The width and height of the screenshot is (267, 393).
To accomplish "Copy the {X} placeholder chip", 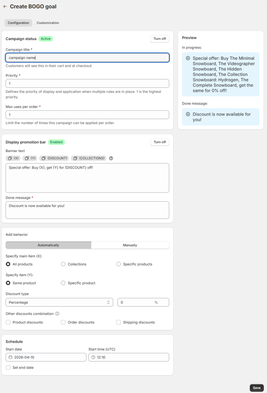I will (x=13, y=158).
